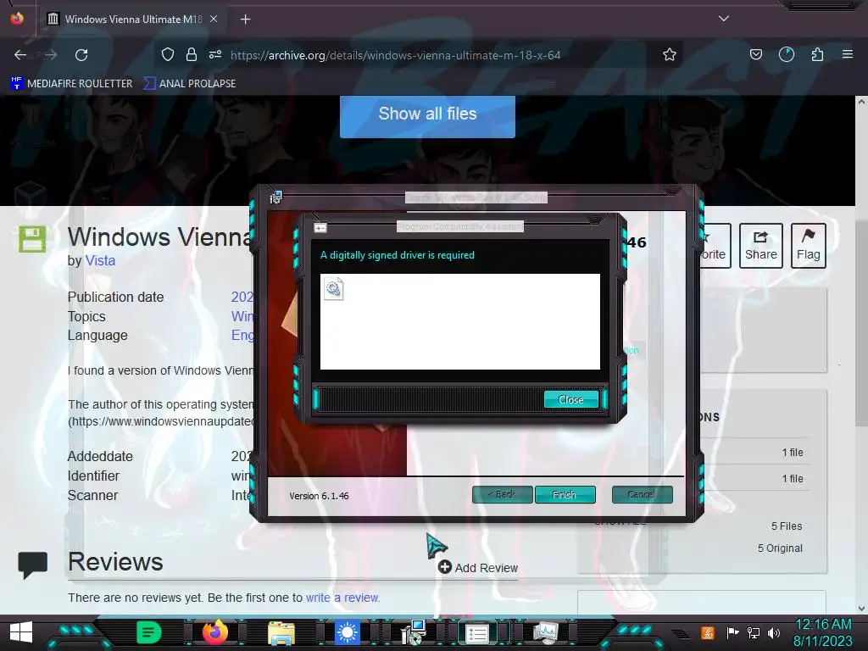This screenshot has height=651, width=868.
Task: Click Add Review
Action: (x=478, y=567)
